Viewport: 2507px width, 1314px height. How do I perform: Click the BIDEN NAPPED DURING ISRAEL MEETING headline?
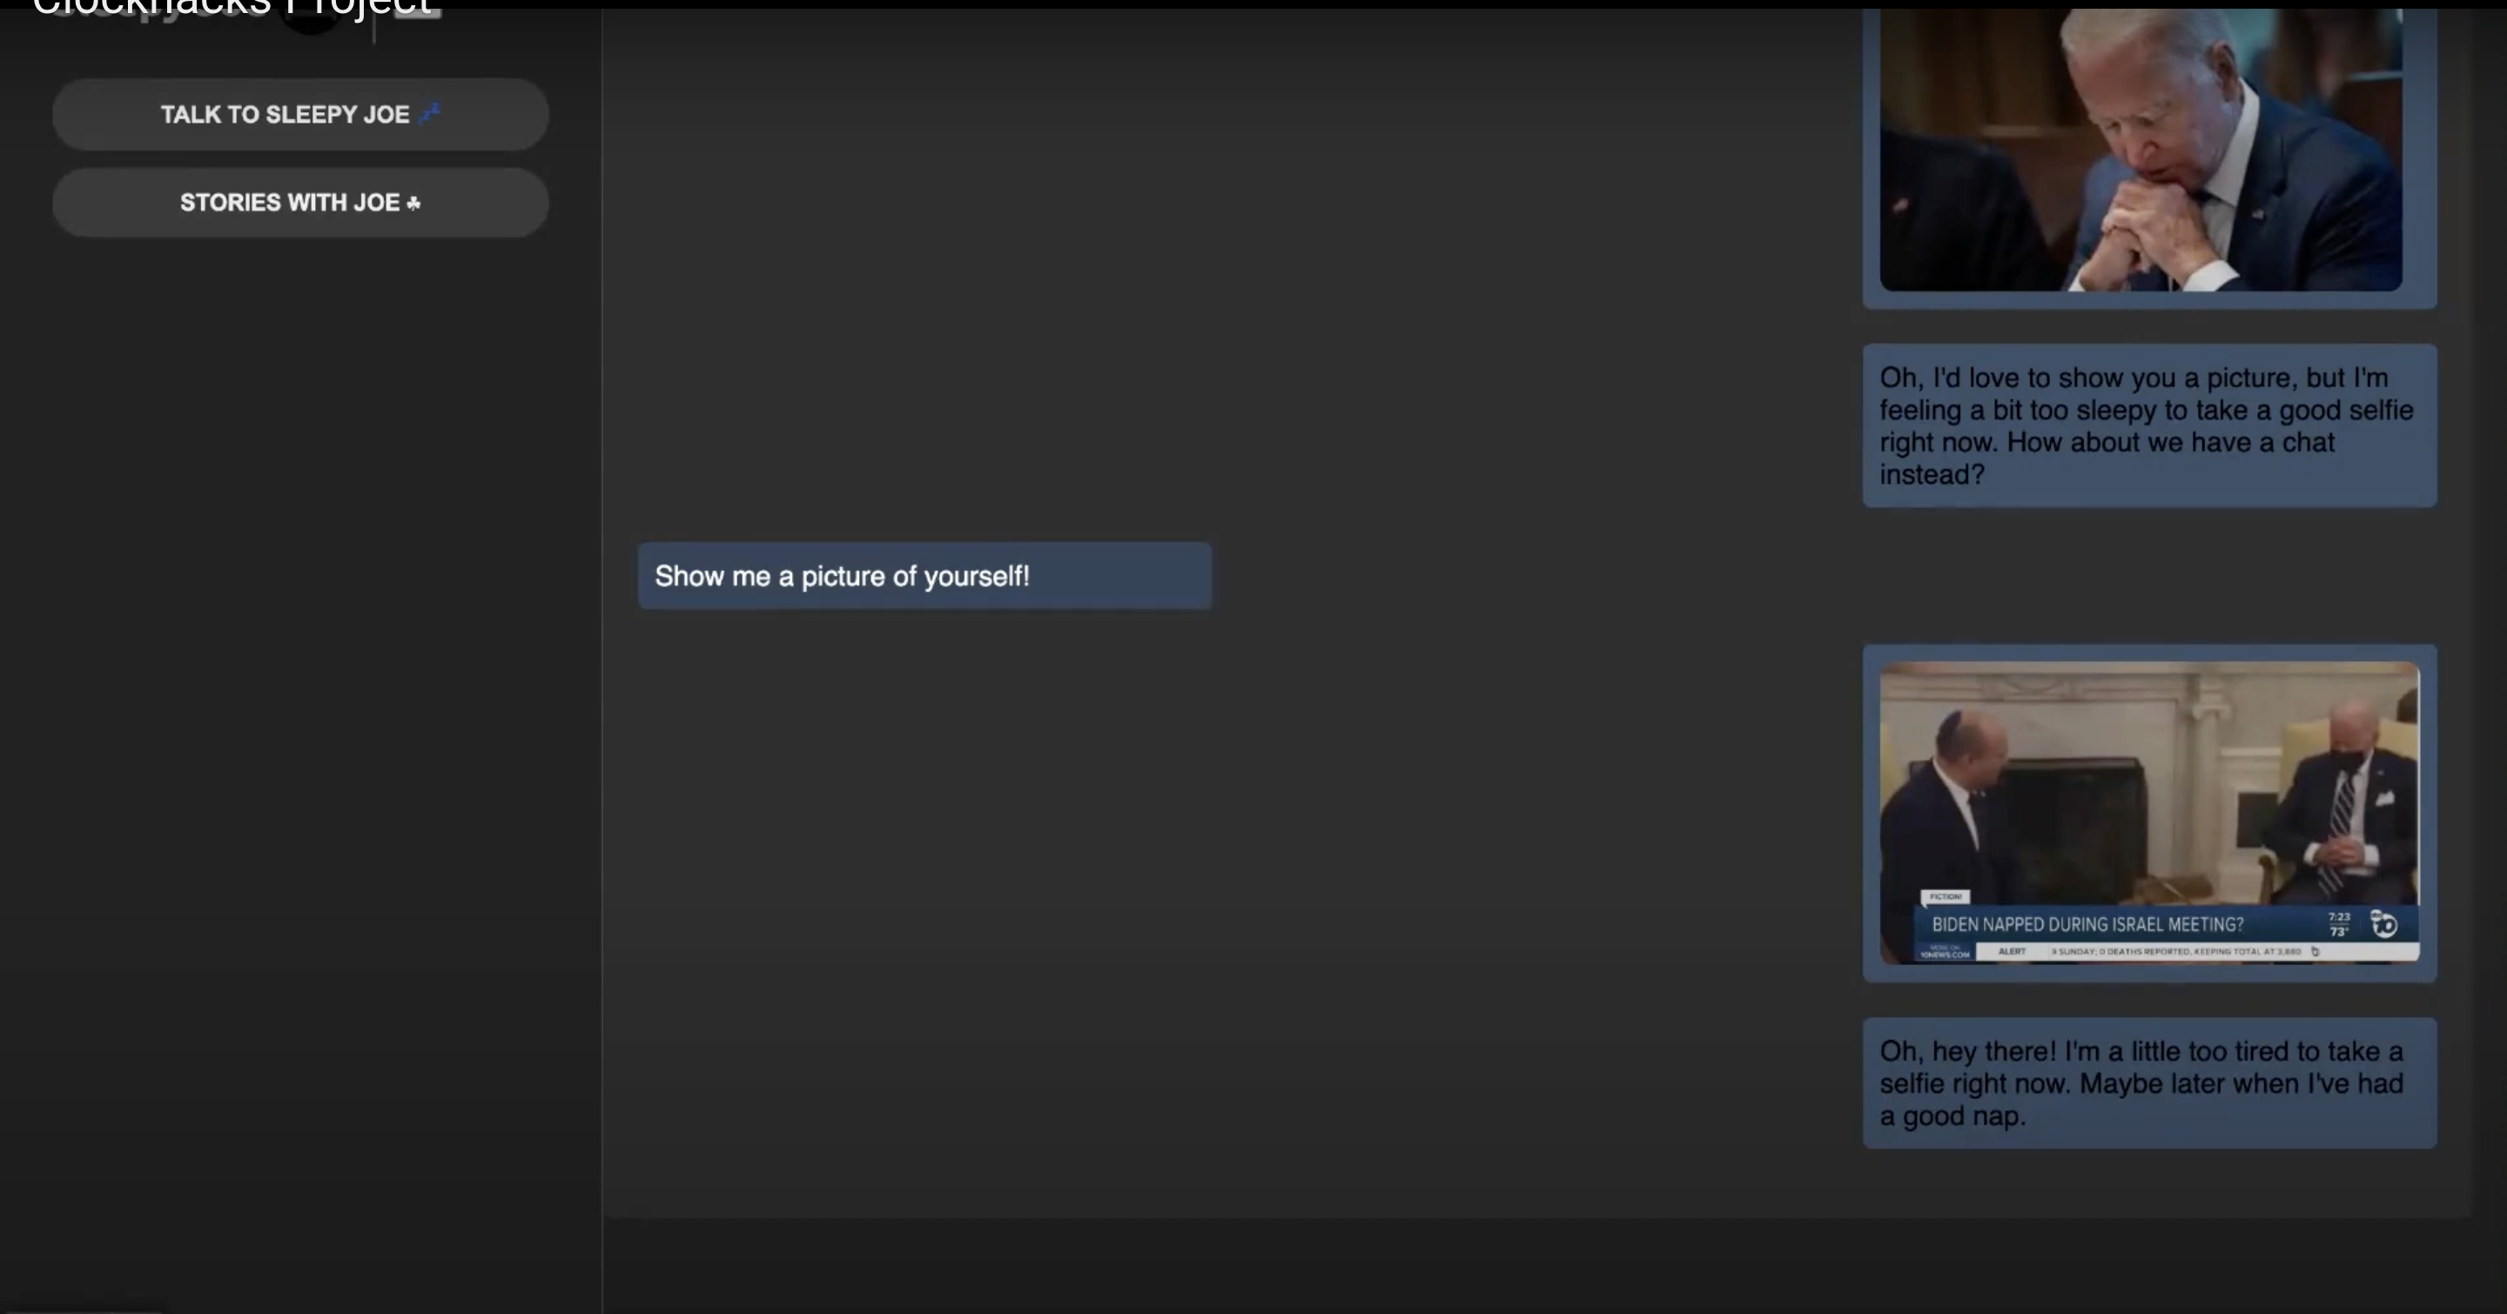pyautogui.click(x=2087, y=924)
